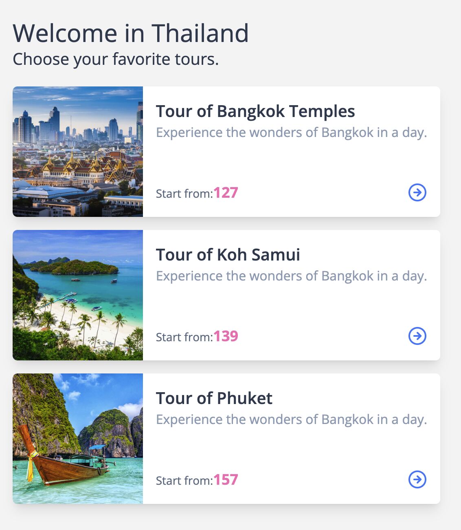Click the arrow icon on Bangkok Temples card

tap(417, 192)
